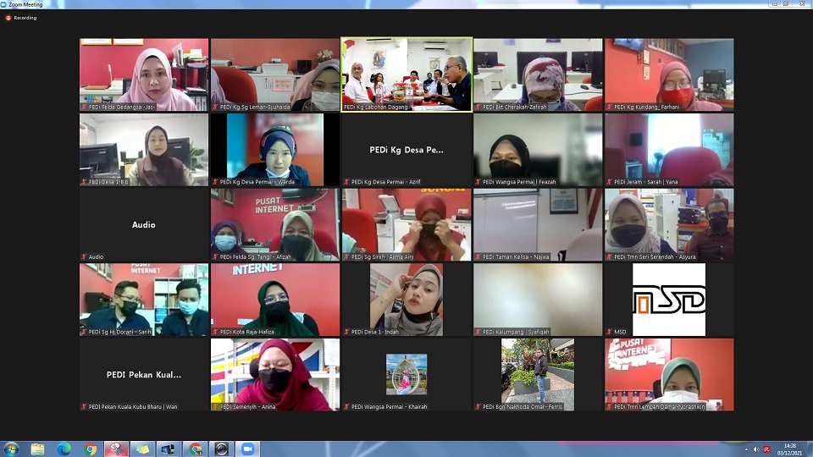This screenshot has height=457, width=813.
Task: Click the MSD logo participant tile
Action: tap(669, 299)
